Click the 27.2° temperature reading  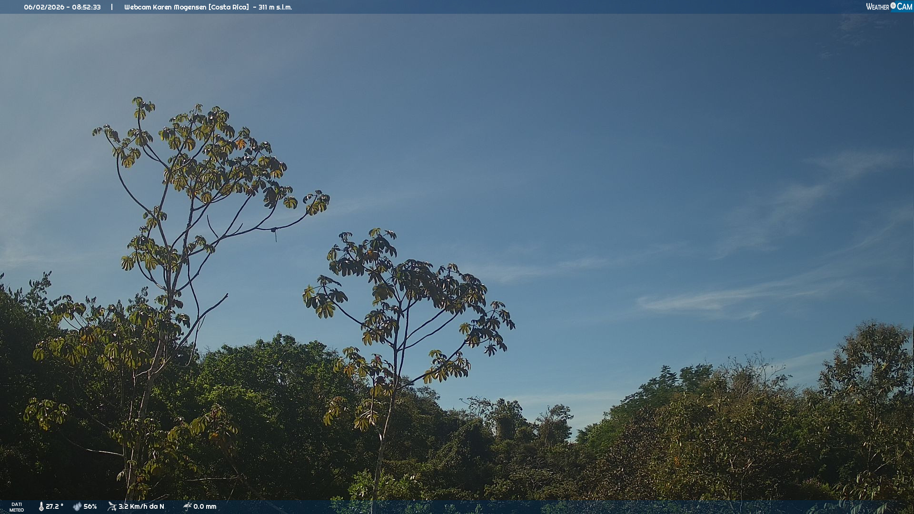pyautogui.click(x=54, y=506)
